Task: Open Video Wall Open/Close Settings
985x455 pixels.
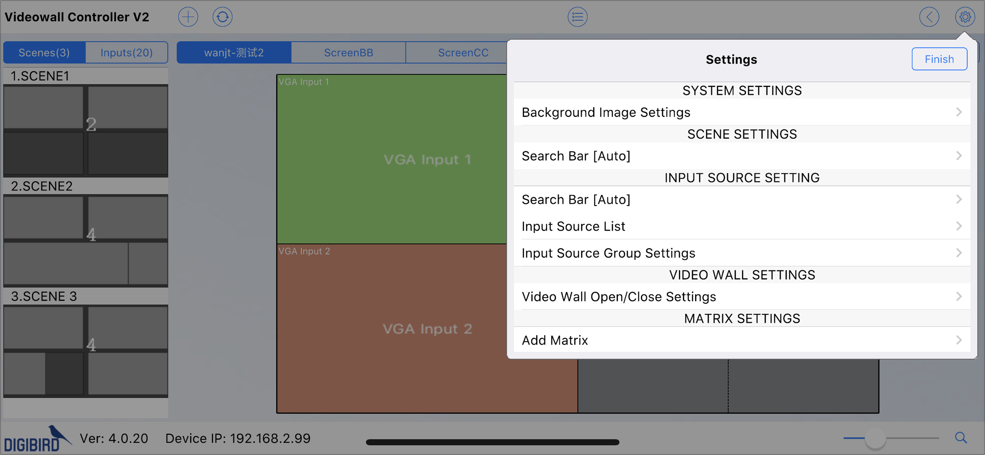Action: [741, 296]
